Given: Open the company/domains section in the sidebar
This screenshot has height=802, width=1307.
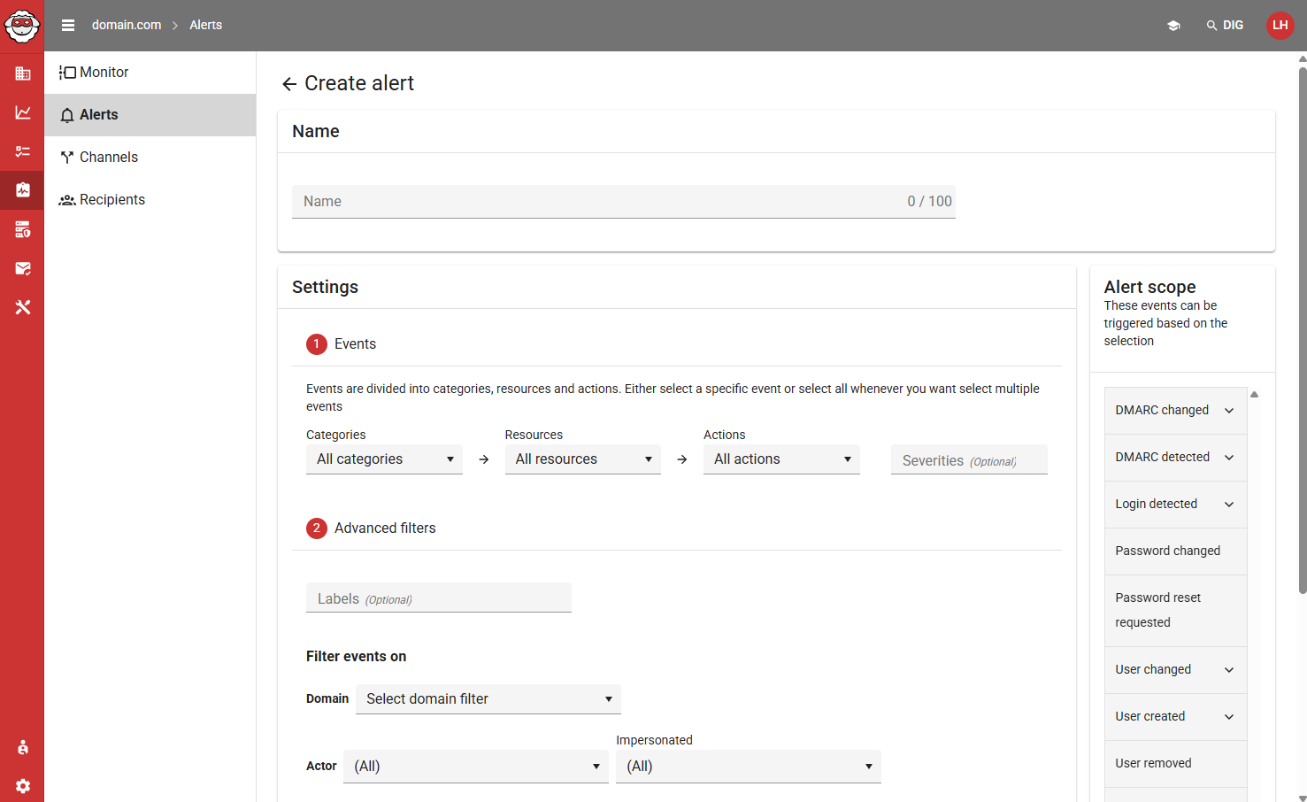Looking at the screenshot, I should (22, 73).
